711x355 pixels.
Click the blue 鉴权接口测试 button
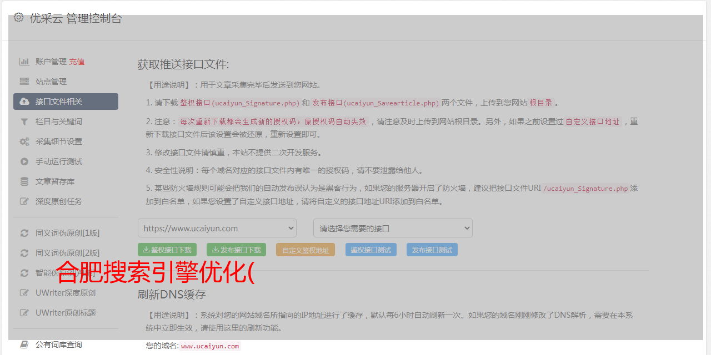point(371,250)
